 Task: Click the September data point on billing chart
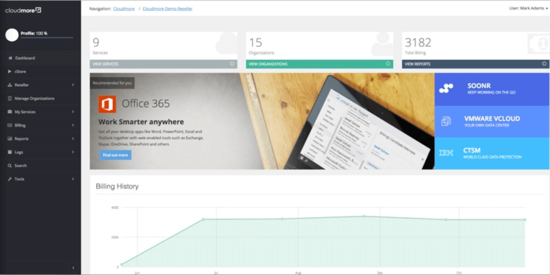tap(364, 216)
